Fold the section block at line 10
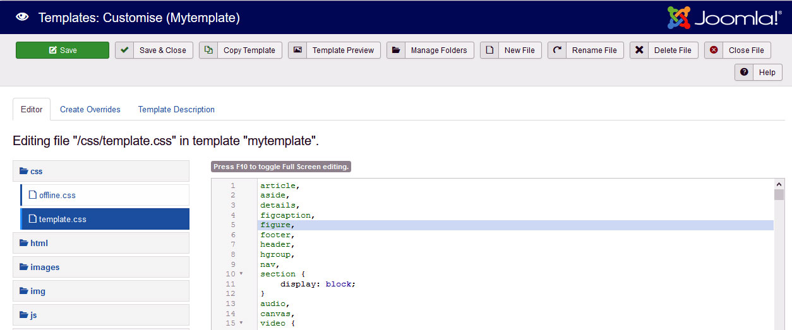This screenshot has width=792, height=330. [241, 274]
